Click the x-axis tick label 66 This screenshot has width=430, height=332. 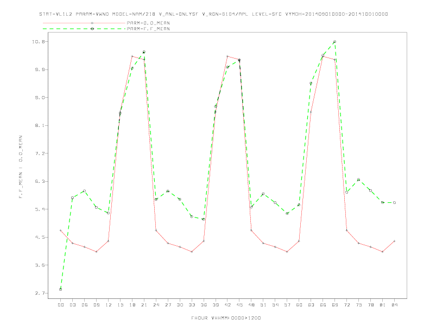[323, 305]
